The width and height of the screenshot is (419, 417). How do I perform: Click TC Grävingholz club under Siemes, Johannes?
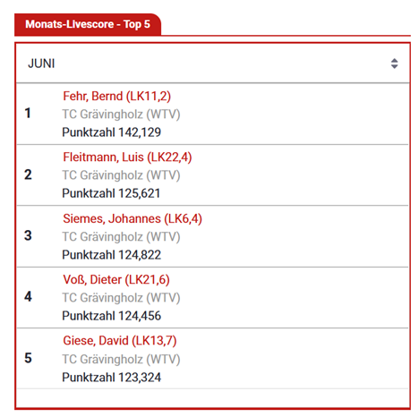(121, 237)
